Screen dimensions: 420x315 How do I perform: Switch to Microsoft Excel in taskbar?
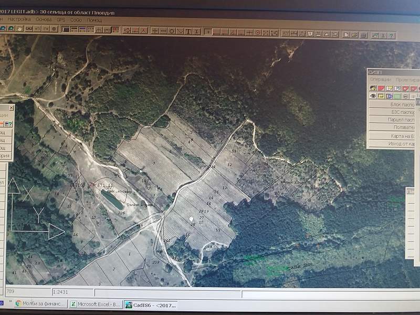tap(98, 303)
